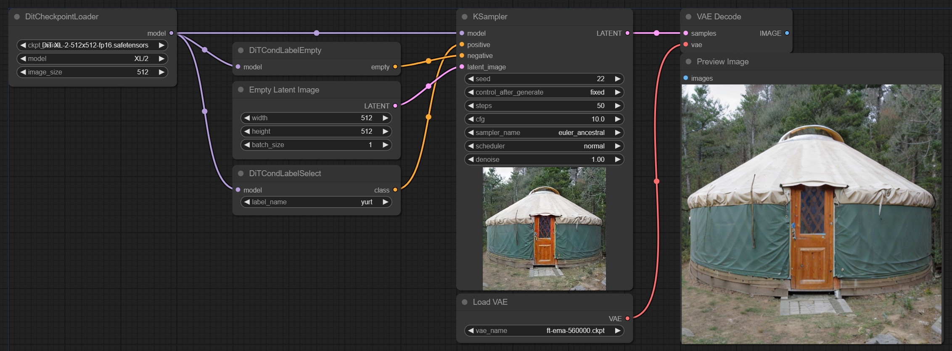Collapse the VAE Decode node title dot
The height and width of the screenshot is (351, 952).
click(x=688, y=17)
